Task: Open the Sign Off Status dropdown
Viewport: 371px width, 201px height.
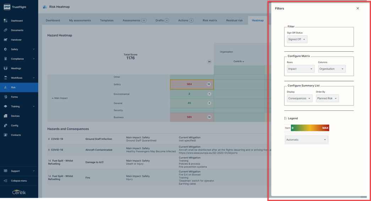Action: pos(297,39)
